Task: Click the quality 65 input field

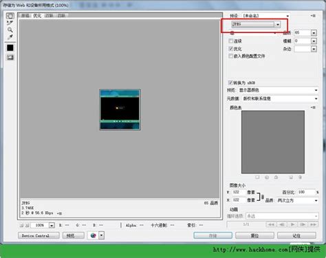Action: [303, 33]
